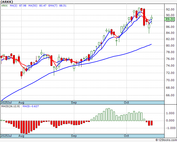Click the 92.00 price axis label
Viewport: 177px width, 142px height.
tap(170, 9)
